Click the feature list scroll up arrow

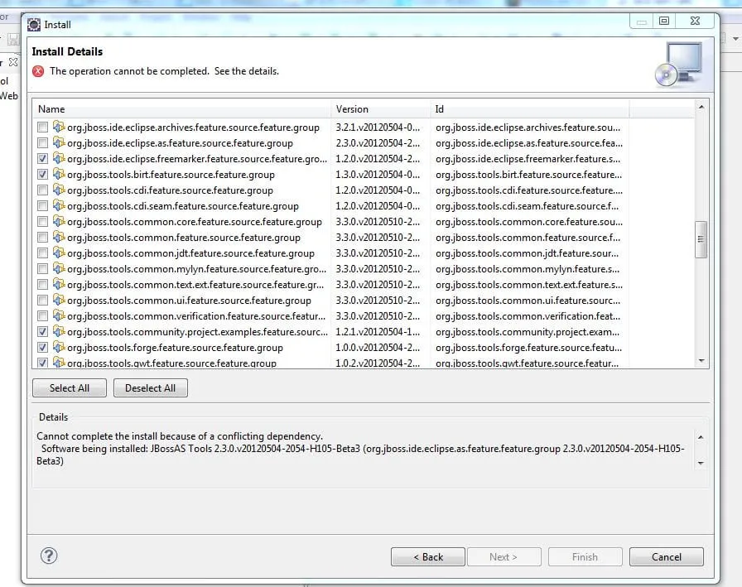pyautogui.click(x=701, y=108)
